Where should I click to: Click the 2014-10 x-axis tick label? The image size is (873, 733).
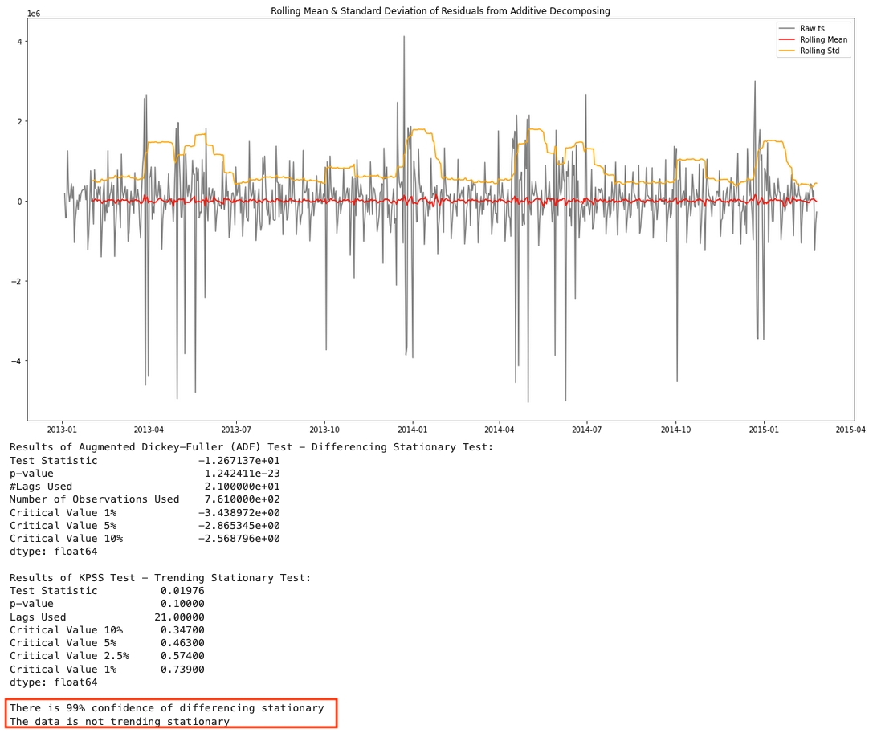point(675,430)
